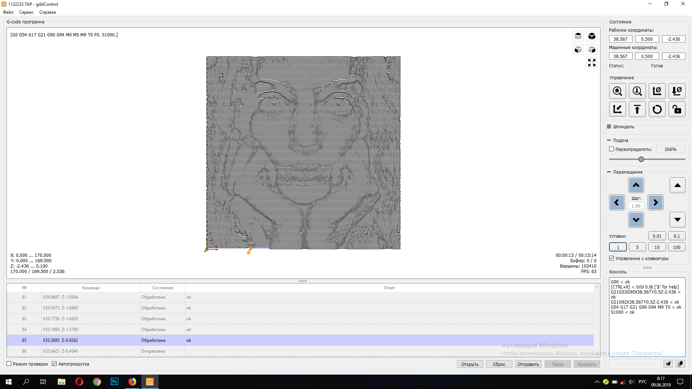This screenshot has height=389, width=692.
Task: Toggle the Режим проверки checkbox
Action: tap(9, 364)
